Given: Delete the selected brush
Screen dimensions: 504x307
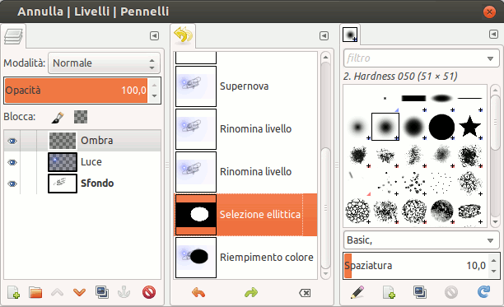Looking at the screenshot, I should pos(451,292).
